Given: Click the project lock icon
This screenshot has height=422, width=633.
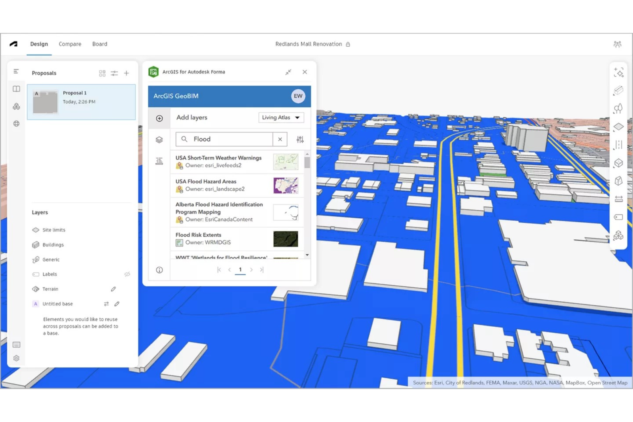Looking at the screenshot, I should 348,44.
